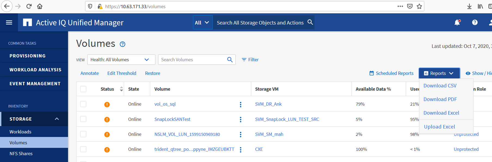
Task: Click the Edit Threshold button
Action: coord(122,73)
